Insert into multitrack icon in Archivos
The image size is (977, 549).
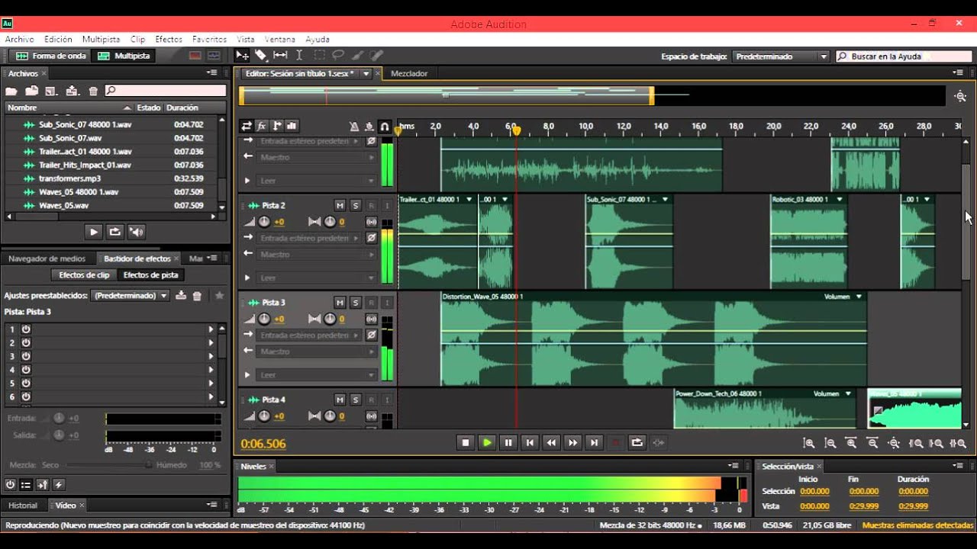pos(73,91)
